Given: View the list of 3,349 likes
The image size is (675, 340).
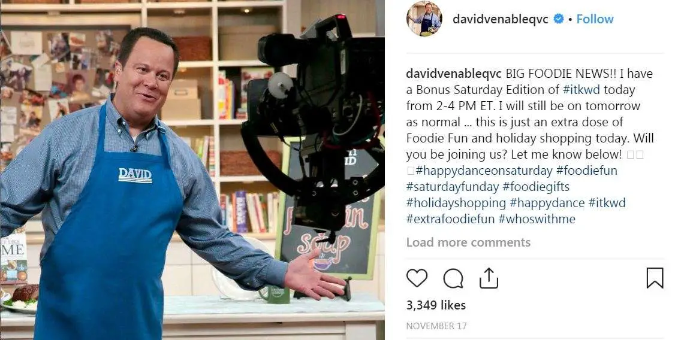Looking at the screenshot, I should click(x=436, y=305).
